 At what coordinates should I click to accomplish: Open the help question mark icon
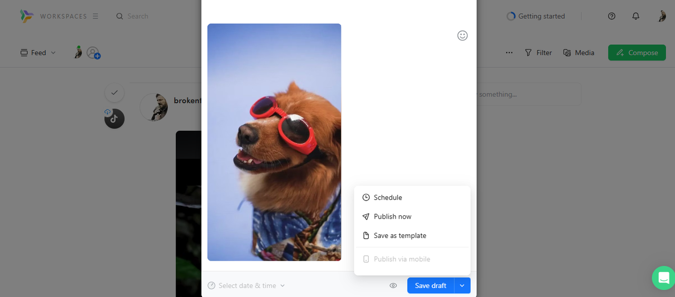tap(612, 16)
